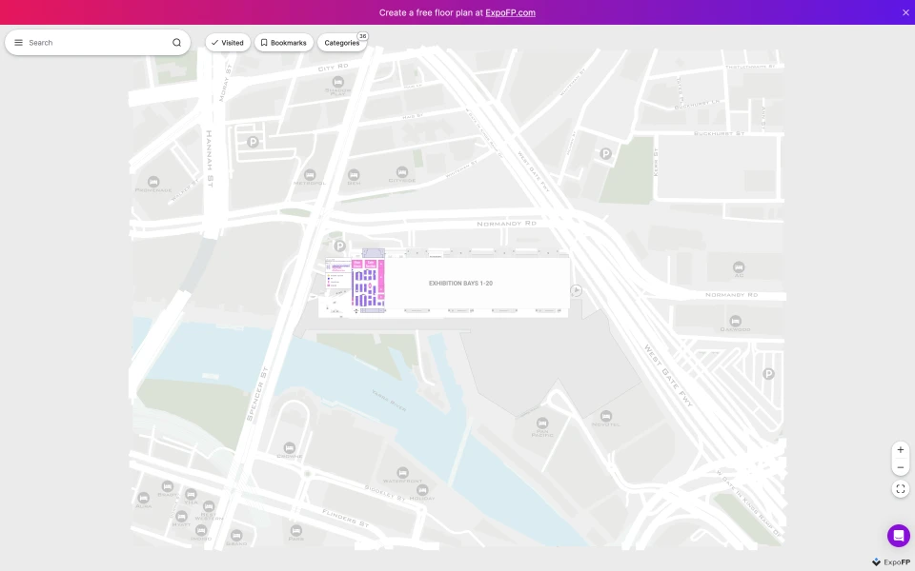
Task: Open the hamburger menu beside Search
Action: pyautogui.click(x=19, y=43)
